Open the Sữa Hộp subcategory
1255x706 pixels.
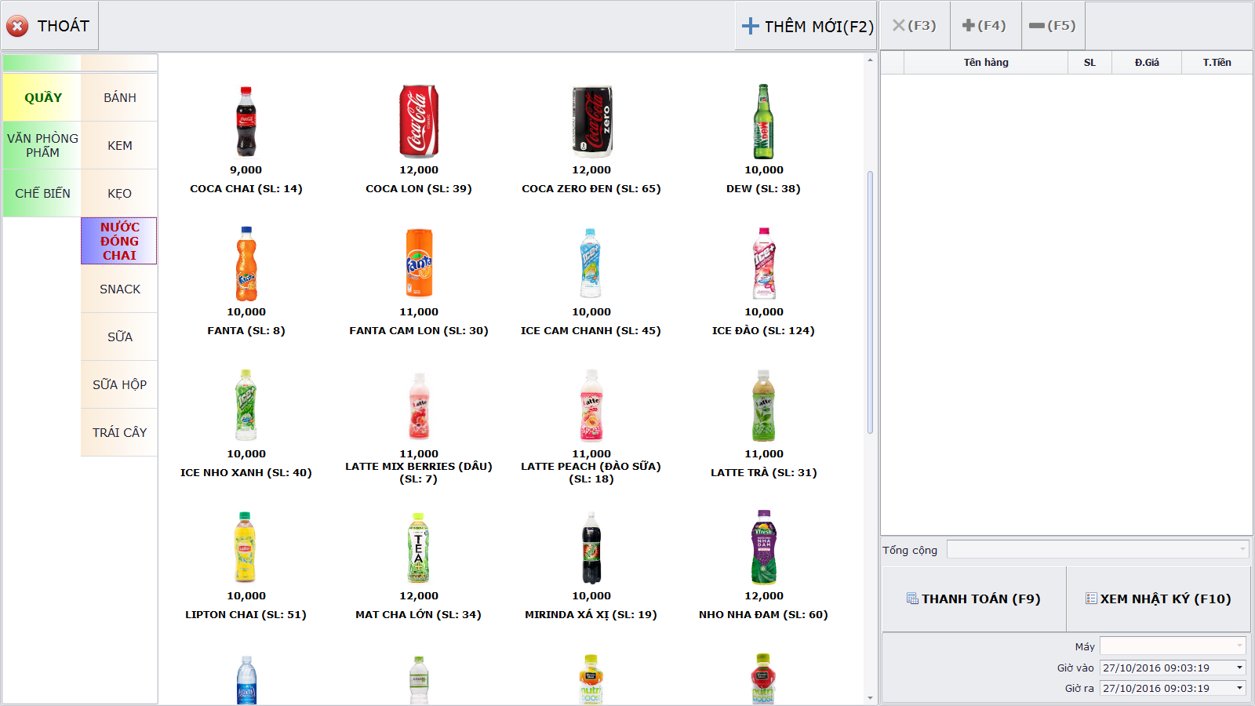119,384
